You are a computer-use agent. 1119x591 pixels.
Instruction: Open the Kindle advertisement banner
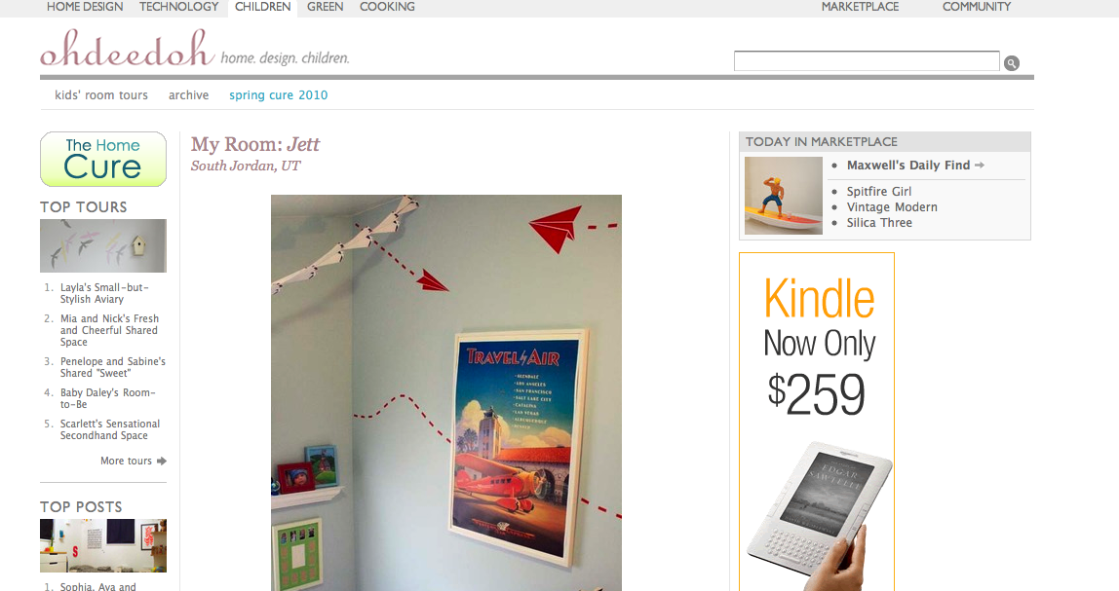817,422
